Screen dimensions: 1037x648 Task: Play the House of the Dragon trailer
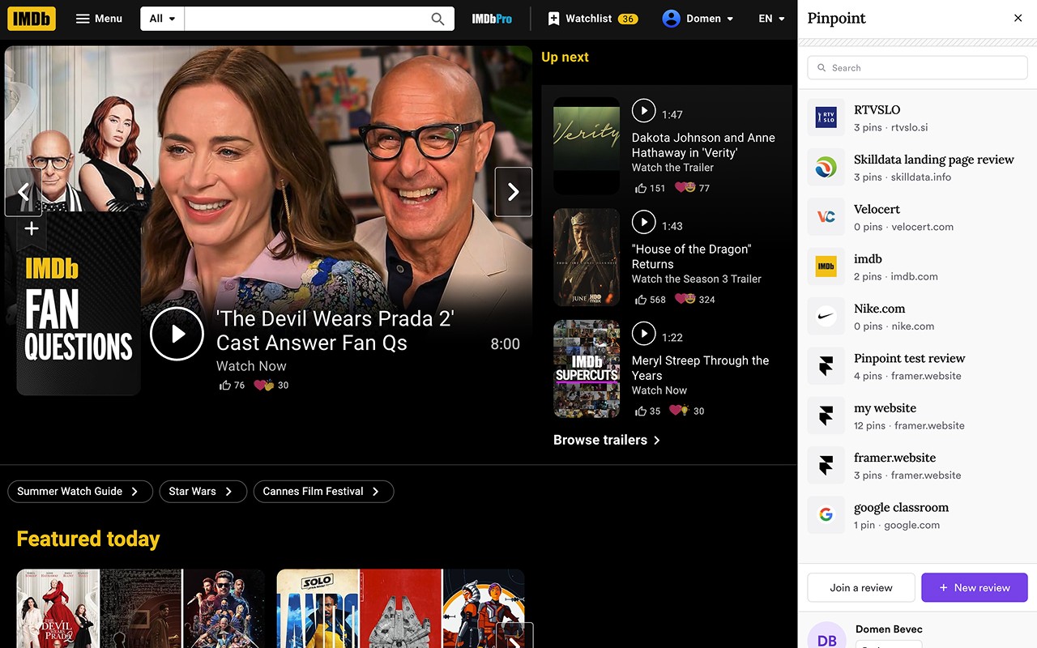click(643, 221)
